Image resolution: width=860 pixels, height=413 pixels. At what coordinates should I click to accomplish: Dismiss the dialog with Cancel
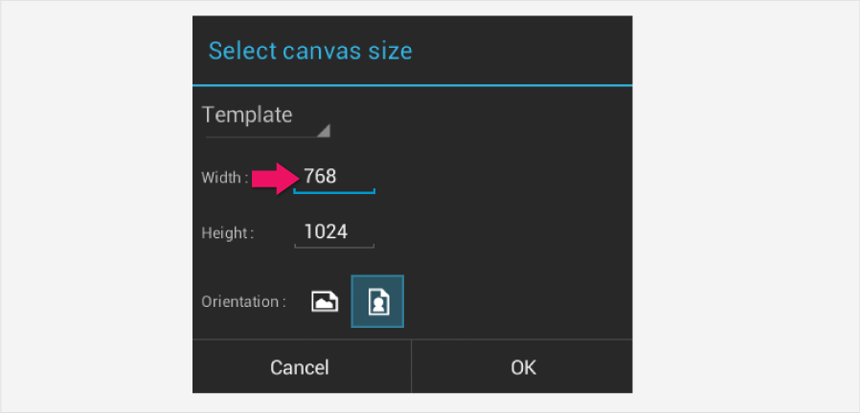coord(301,366)
